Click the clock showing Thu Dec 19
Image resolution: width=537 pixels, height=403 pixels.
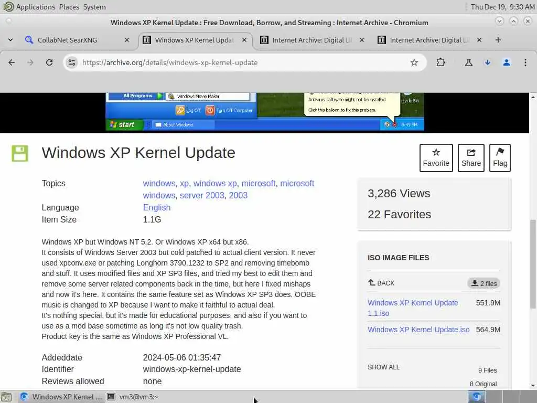(502, 7)
